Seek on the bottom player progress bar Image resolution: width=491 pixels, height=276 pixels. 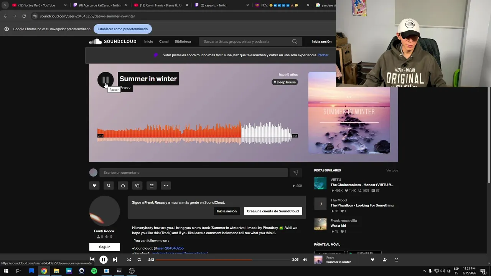point(223,260)
